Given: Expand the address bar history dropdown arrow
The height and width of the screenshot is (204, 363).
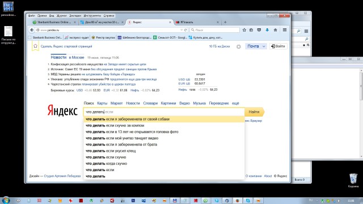Looking at the screenshot, I should coord(181,30).
